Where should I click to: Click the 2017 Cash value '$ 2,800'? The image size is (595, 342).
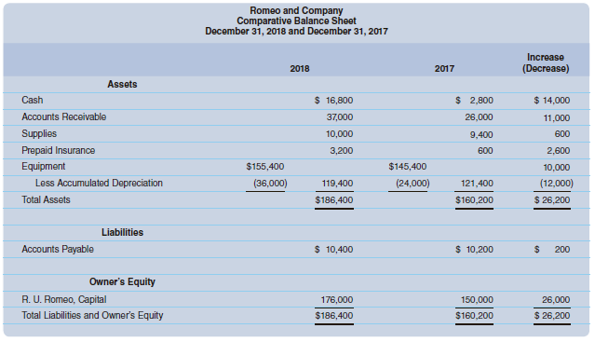click(x=474, y=101)
